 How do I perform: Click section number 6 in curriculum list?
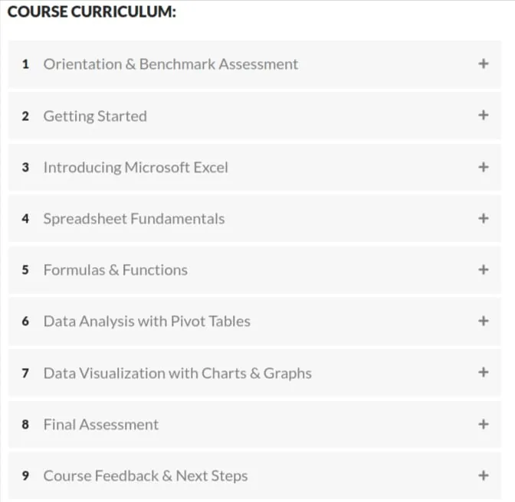point(25,321)
